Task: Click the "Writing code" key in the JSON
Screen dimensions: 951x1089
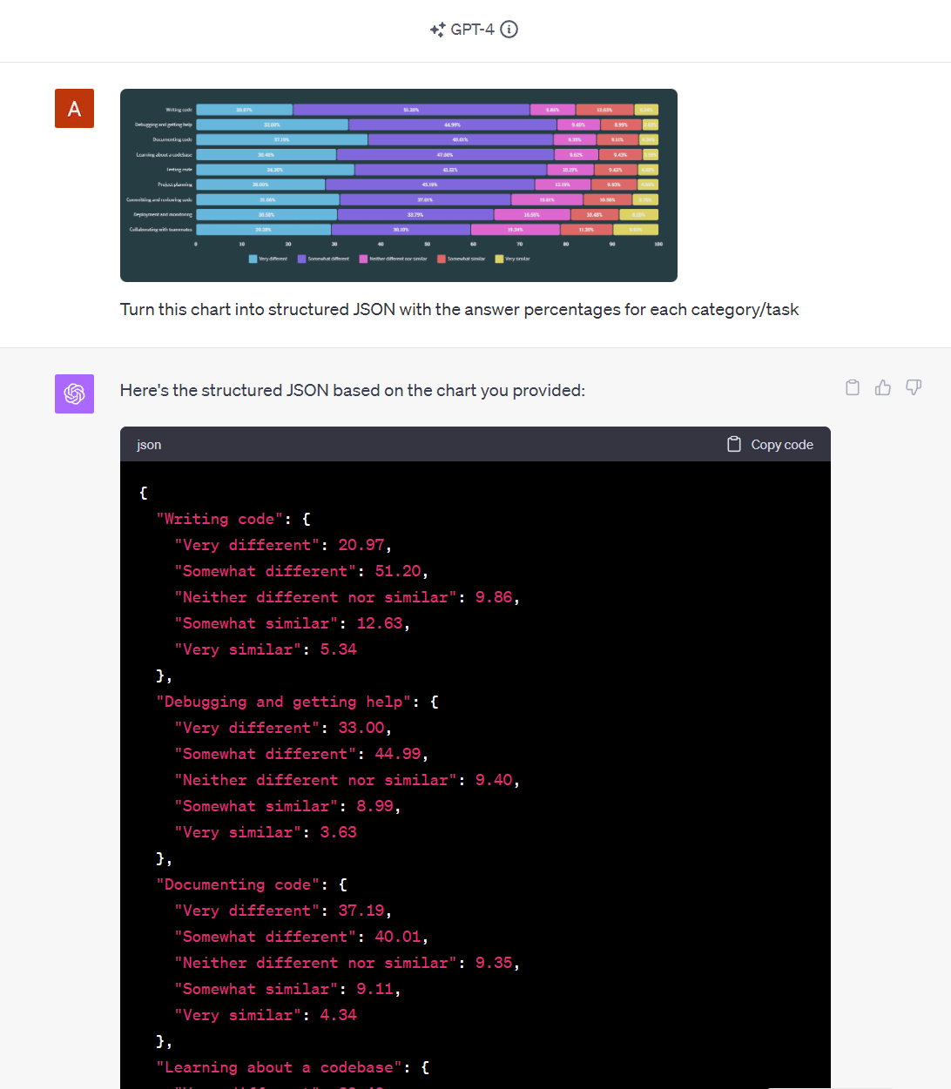Action: point(219,519)
